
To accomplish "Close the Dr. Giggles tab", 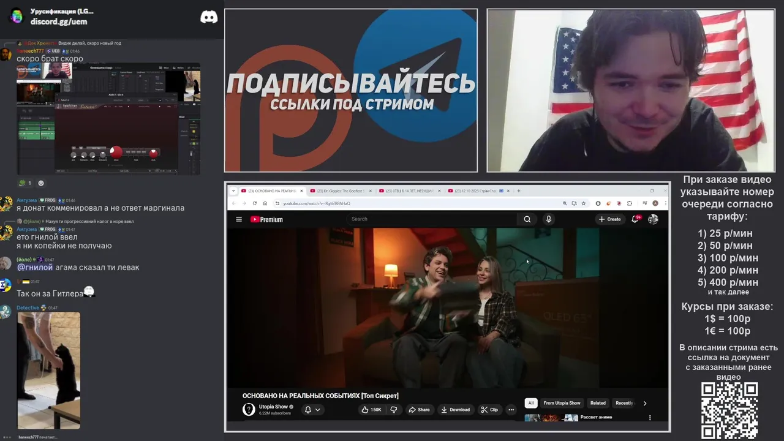I will coord(371,190).
